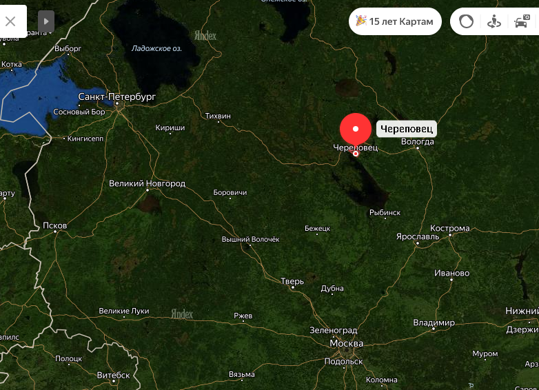The height and width of the screenshot is (390, 539).
Task: Select Тверь city label
Action: pos(292,281)
